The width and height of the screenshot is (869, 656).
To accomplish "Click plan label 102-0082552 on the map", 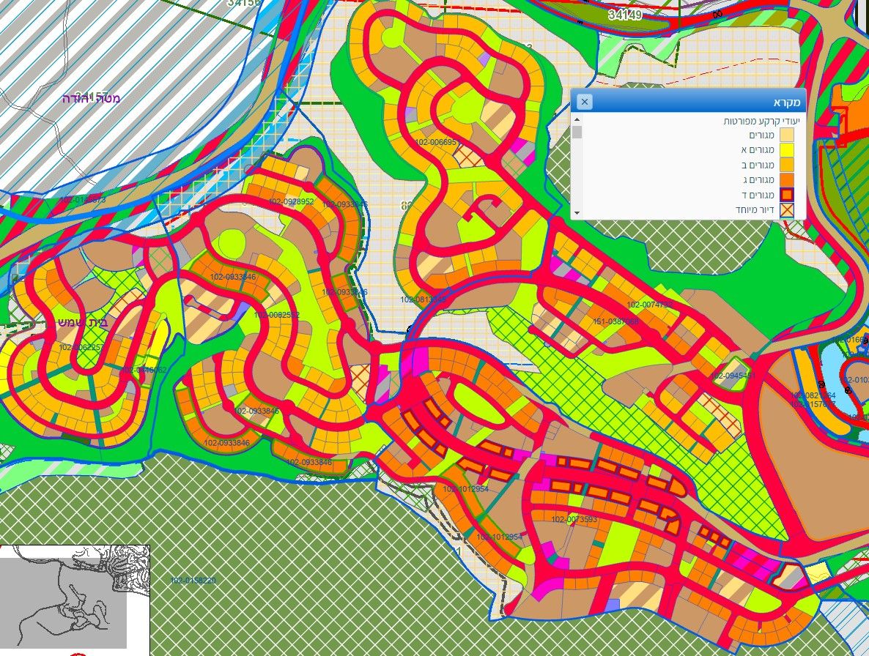I will click(x=276, y=315).
